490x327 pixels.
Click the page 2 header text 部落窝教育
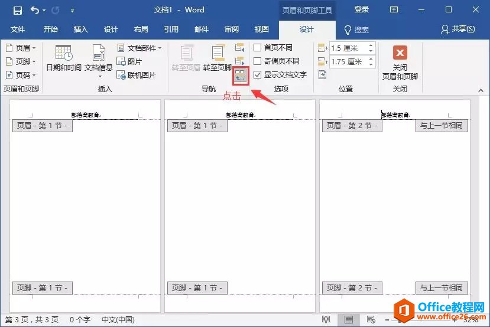click(x=241, y=115)
